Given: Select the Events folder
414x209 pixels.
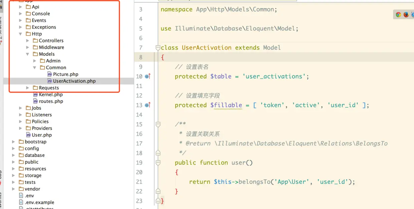Looking at the screenshot, I should click(39, 20).
